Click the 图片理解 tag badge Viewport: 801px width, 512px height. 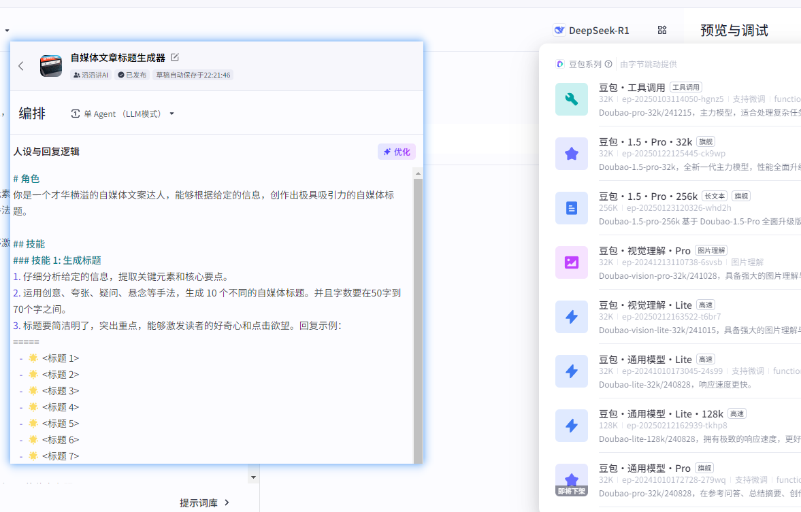[x=711, y=251]
